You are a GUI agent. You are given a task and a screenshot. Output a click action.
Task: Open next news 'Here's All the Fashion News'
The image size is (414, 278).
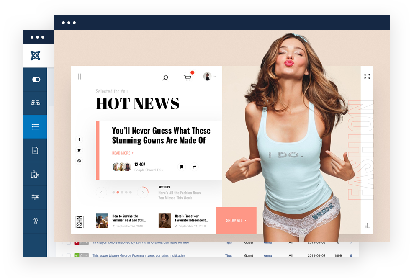[180, 196]
